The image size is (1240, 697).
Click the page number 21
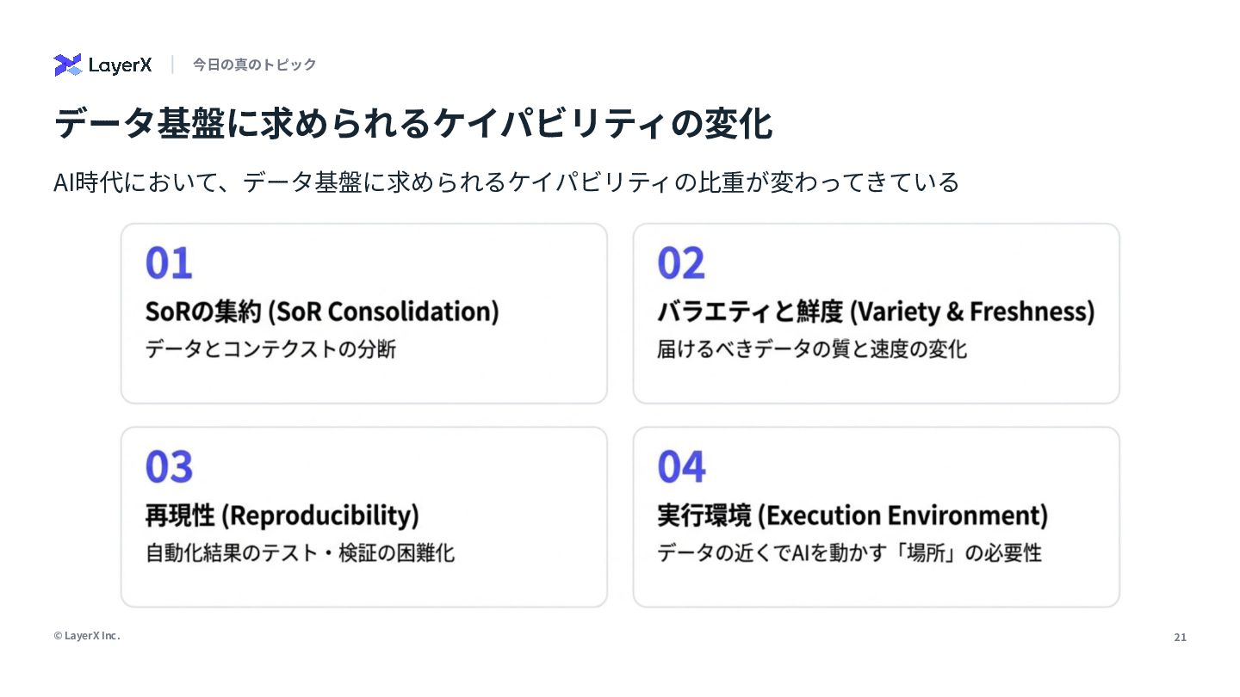(1180, 638)
